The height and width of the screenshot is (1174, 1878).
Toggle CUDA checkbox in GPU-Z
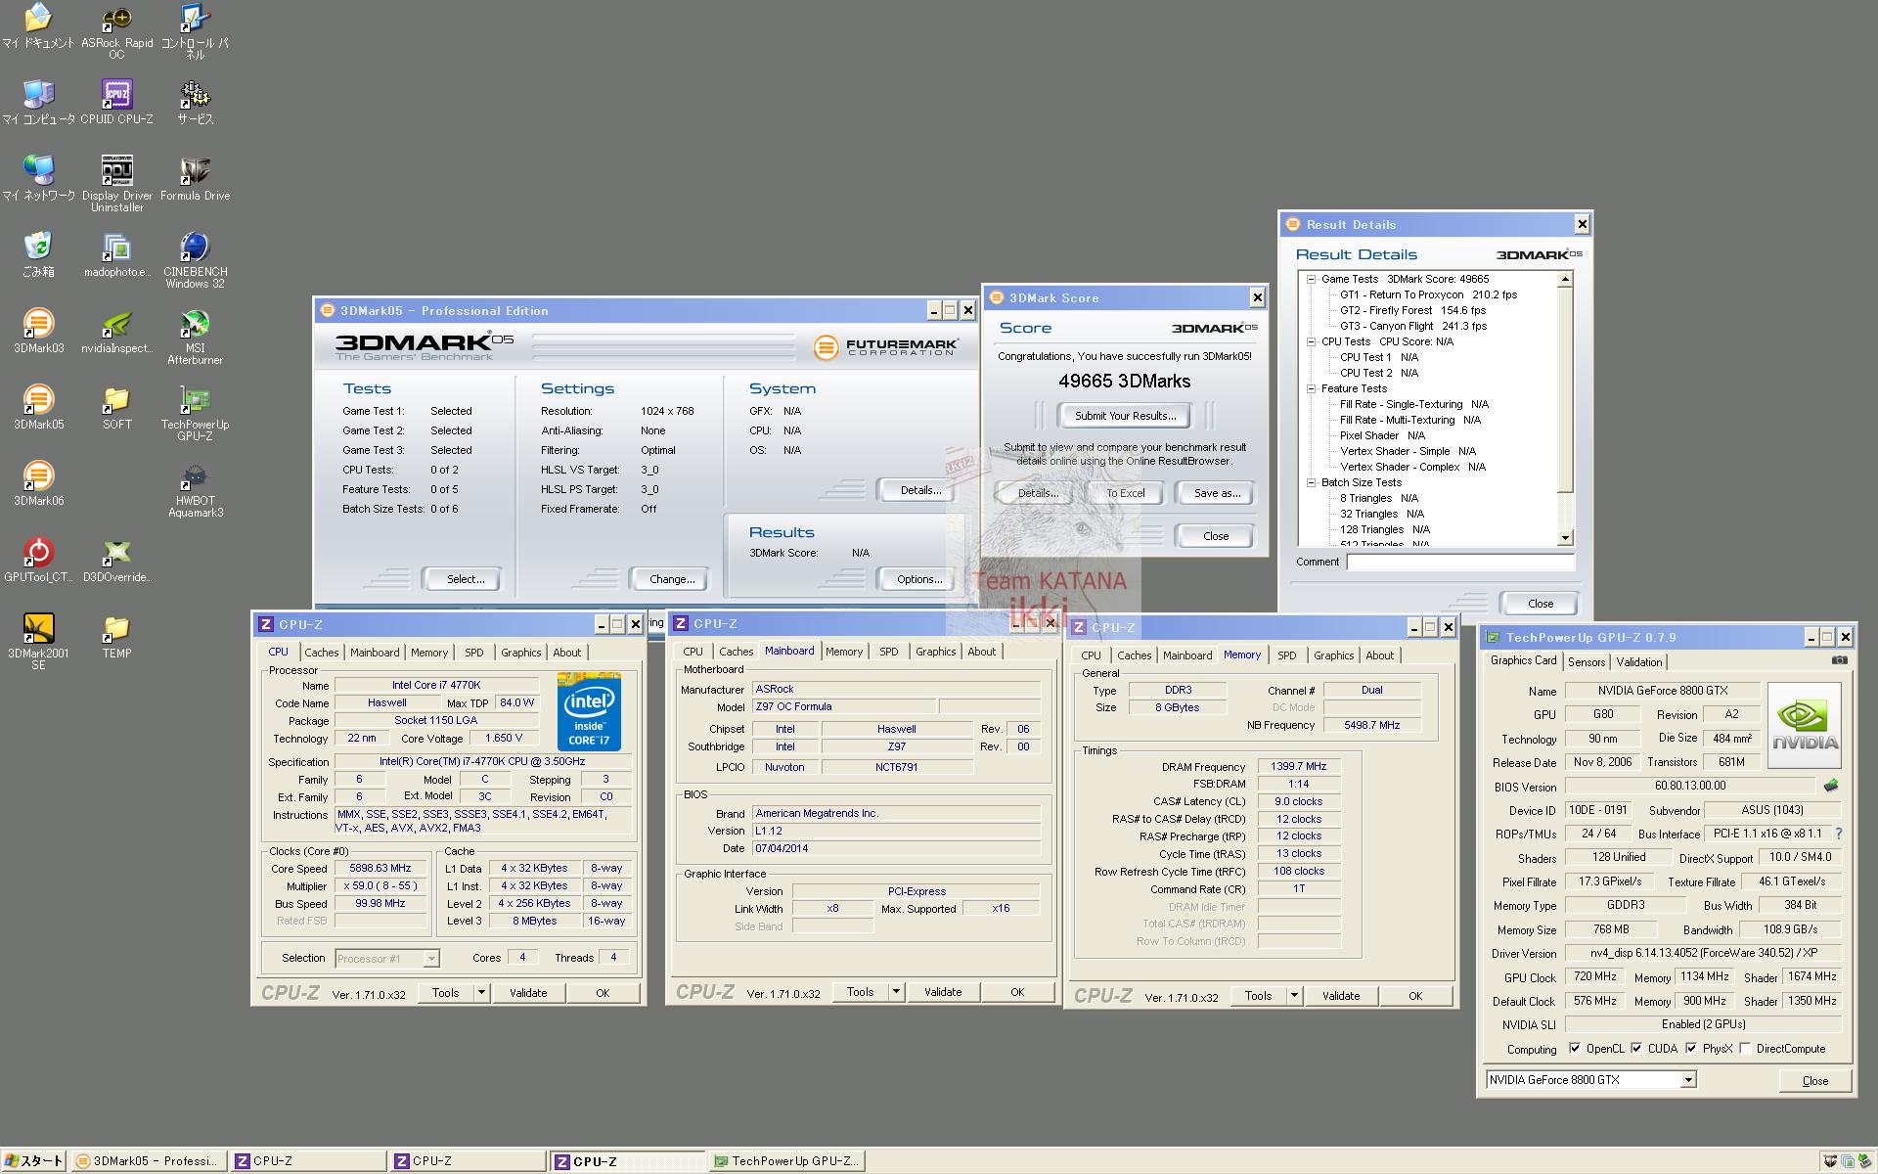click(x=1635, y=1048)
